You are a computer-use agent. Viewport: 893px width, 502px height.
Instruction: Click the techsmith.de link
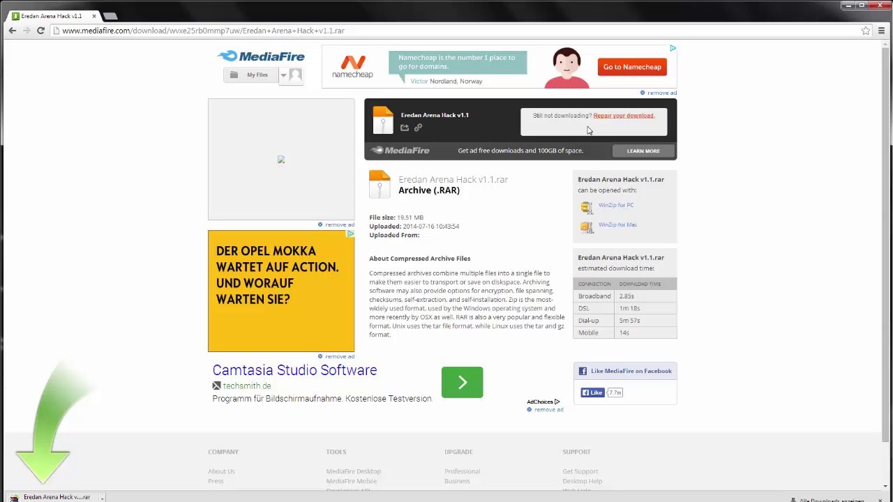click(x=247, y=386)
